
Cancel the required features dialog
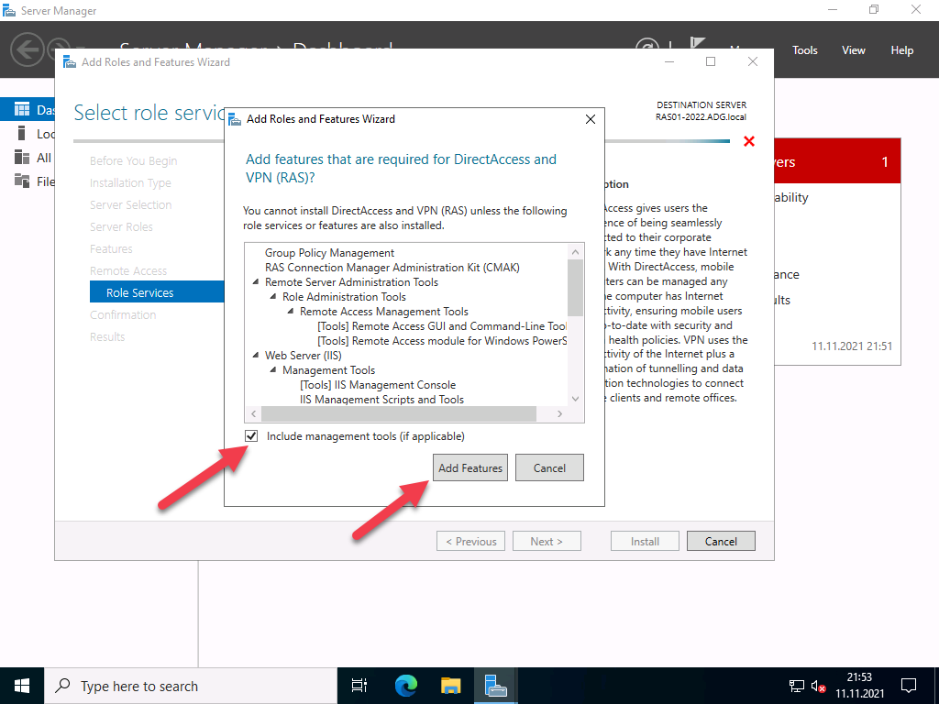pyautogui.click(x=549, y=468)
